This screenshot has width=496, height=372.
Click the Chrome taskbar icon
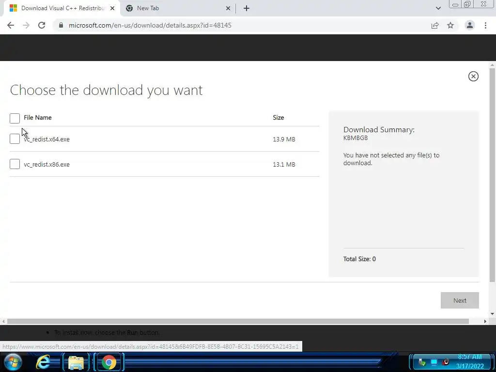[108, 362]
